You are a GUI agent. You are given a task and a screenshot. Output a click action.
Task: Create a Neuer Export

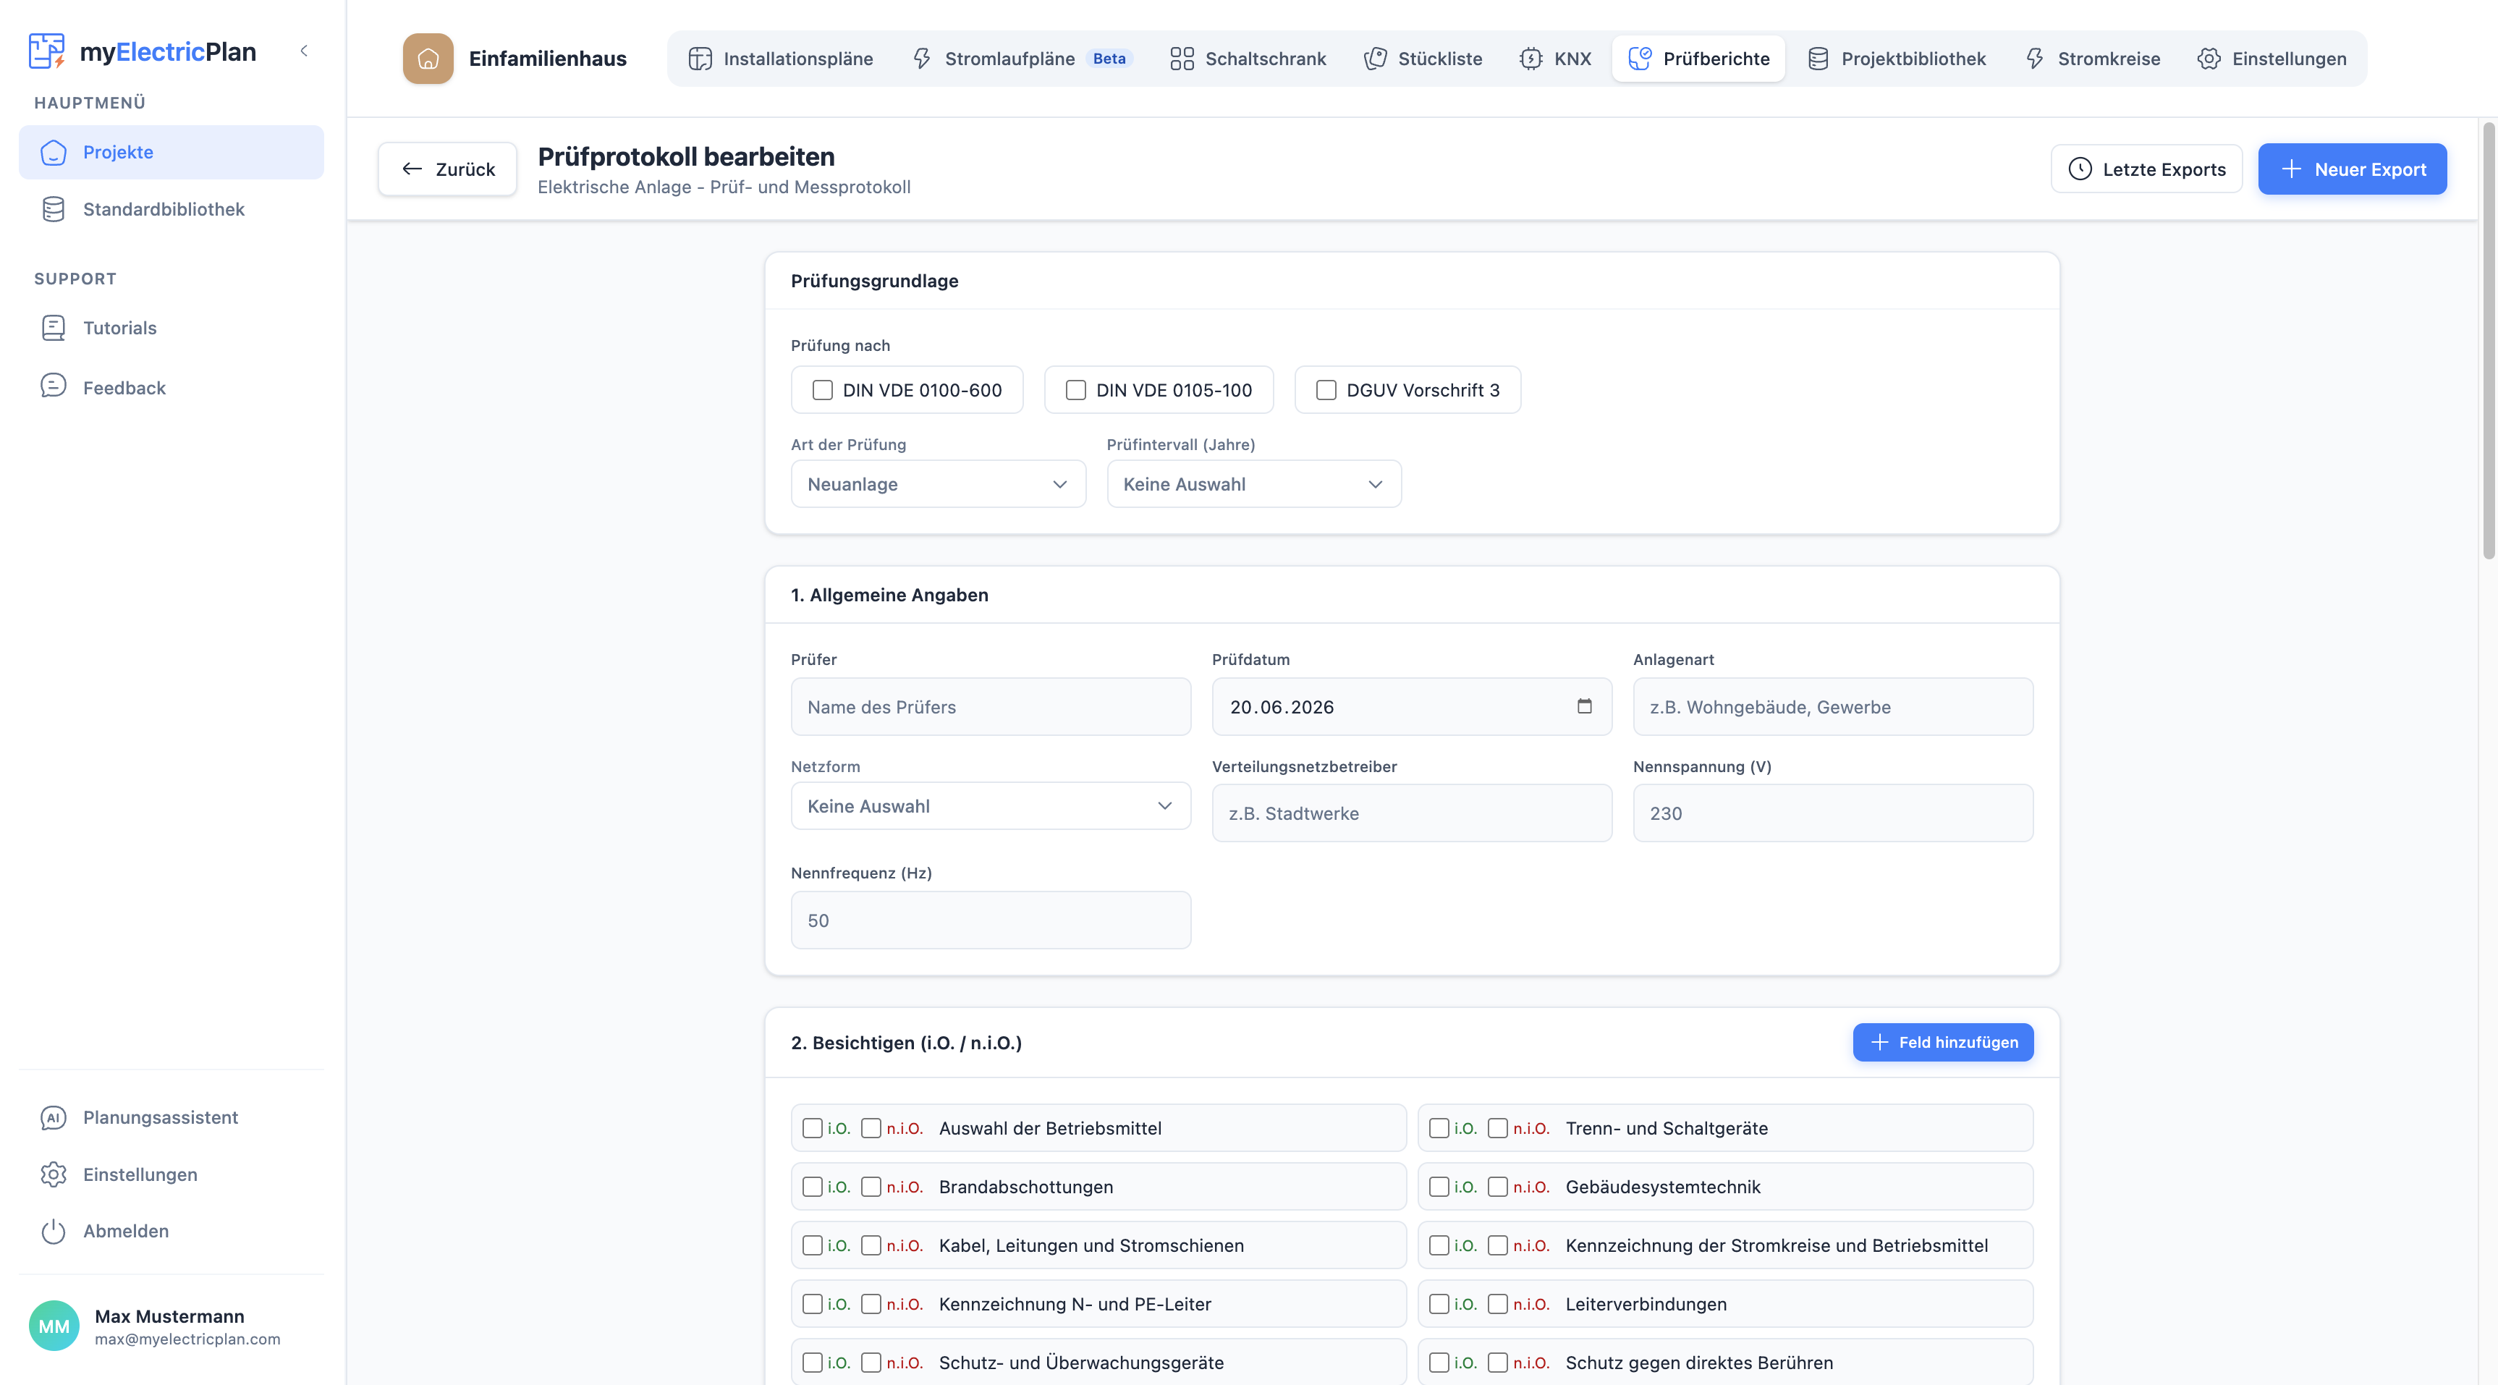2352,169
